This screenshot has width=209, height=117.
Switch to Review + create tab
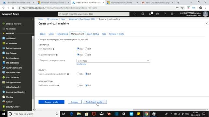point(117,34)
